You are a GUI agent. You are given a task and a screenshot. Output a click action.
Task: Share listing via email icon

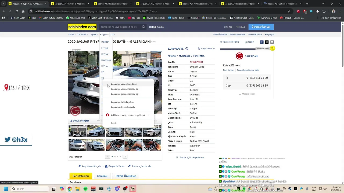click(x=272, y=42)
